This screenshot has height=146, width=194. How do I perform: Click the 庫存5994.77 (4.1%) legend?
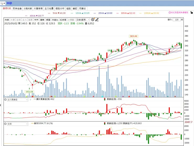pos(42,123)
